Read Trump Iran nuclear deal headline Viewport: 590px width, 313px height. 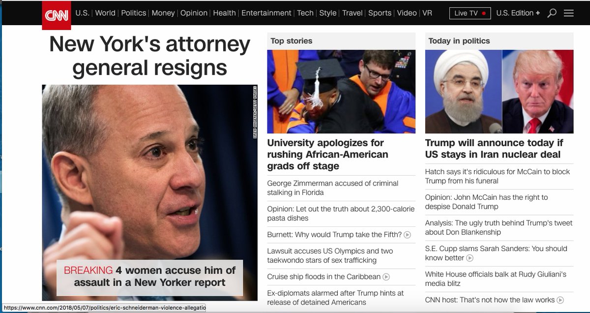[494, 149]
